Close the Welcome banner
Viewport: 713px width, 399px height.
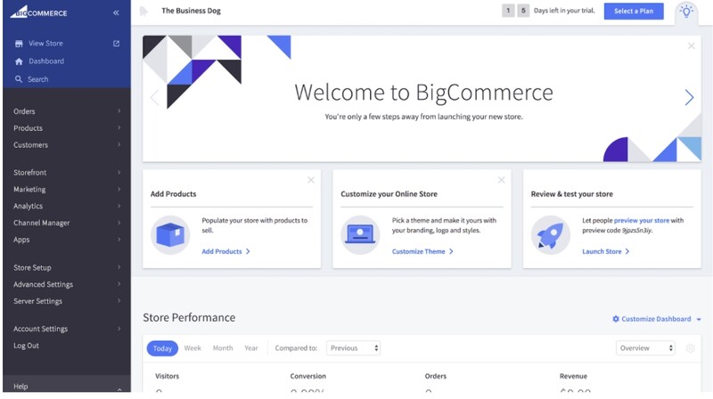692,46
